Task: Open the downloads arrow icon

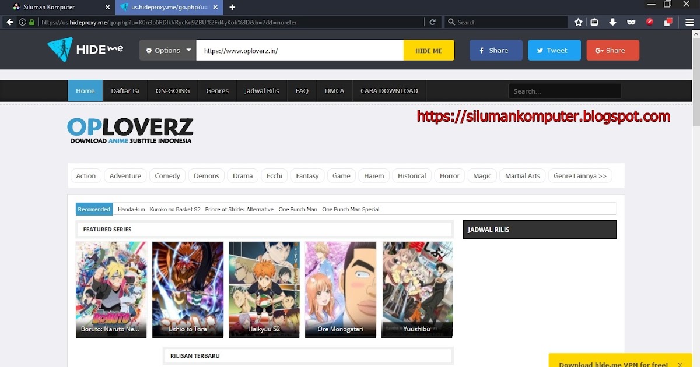Action: click(612, 22)
